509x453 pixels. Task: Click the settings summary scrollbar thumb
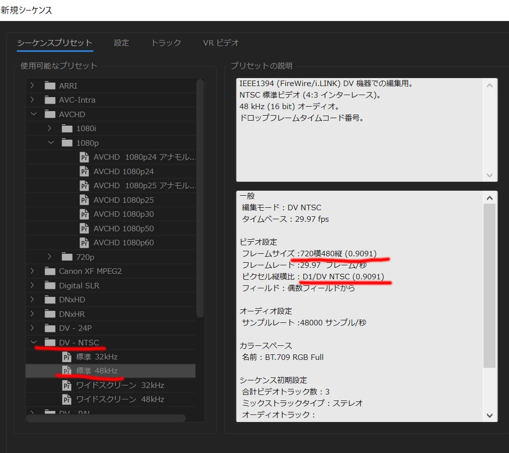pos(489,286)
